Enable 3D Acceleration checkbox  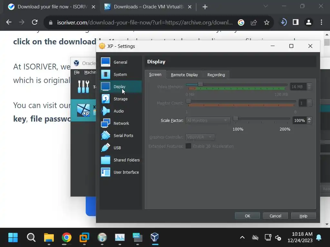click(188, 146)
